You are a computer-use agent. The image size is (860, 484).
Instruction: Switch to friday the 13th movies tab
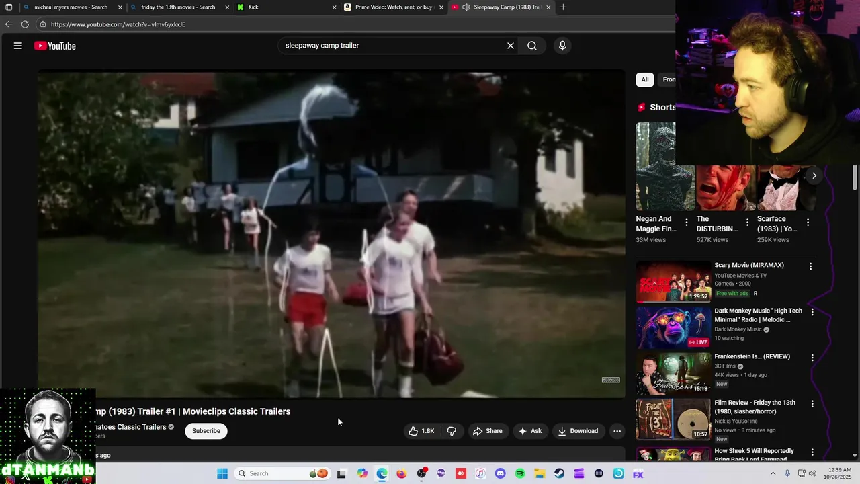pos(178,7)
